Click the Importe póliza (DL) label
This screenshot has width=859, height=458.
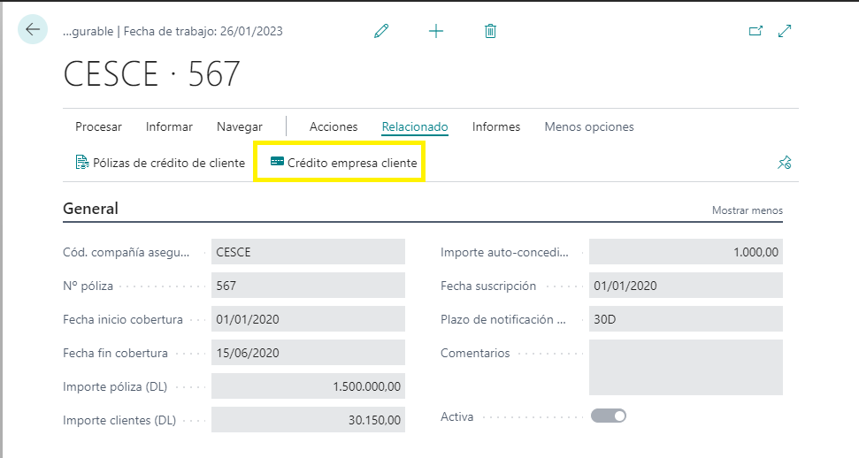pos(115,386)
